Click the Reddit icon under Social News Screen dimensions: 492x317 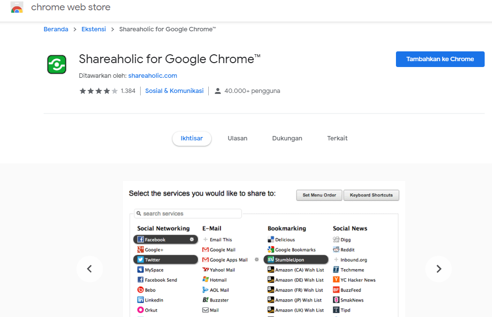click(x=337, y=249)
